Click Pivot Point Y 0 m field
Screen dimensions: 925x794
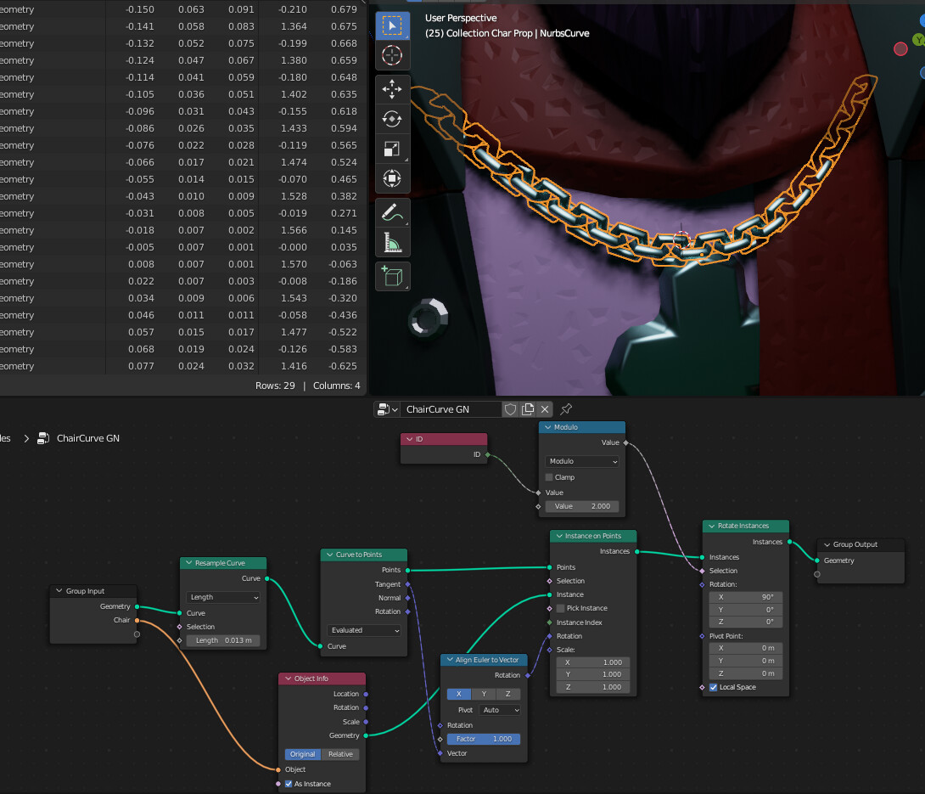[x=746, y=661]
